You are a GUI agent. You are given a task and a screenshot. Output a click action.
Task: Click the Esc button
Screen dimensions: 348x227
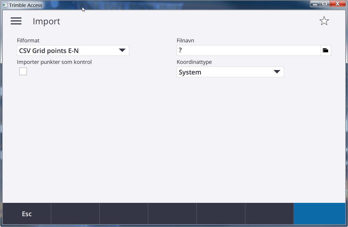27,214
